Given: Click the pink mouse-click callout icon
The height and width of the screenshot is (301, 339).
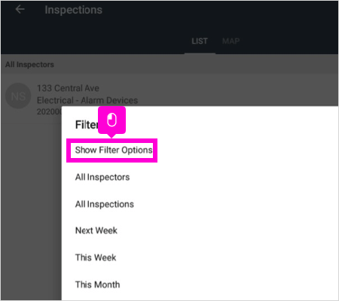Looking at the screenshot, I should (111, 120).
